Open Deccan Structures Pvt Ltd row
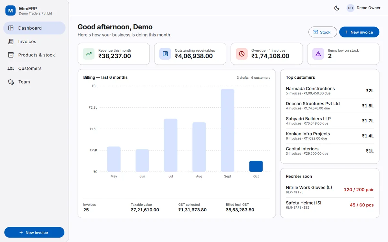Image resolution: width=388 pixels, height=242 pixels. pyautogui.click(x=330, y=106)
